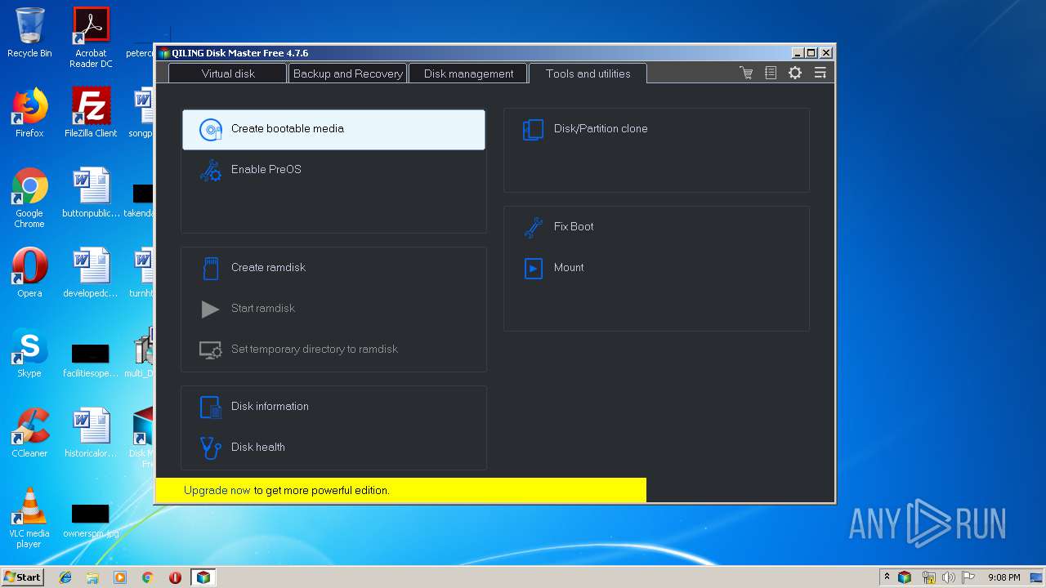Open Recycle Bin desktop icon
Image resolution: width=1046 pixels, height=588 pixels.
29,33
